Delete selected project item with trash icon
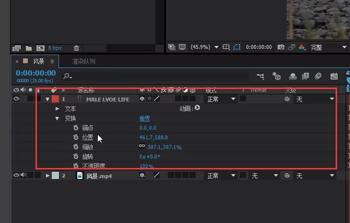The height and width of the screenshot is (223, 350). pos(76,48)
